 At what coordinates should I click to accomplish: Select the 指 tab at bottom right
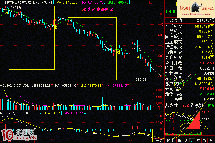click(198, 141)
